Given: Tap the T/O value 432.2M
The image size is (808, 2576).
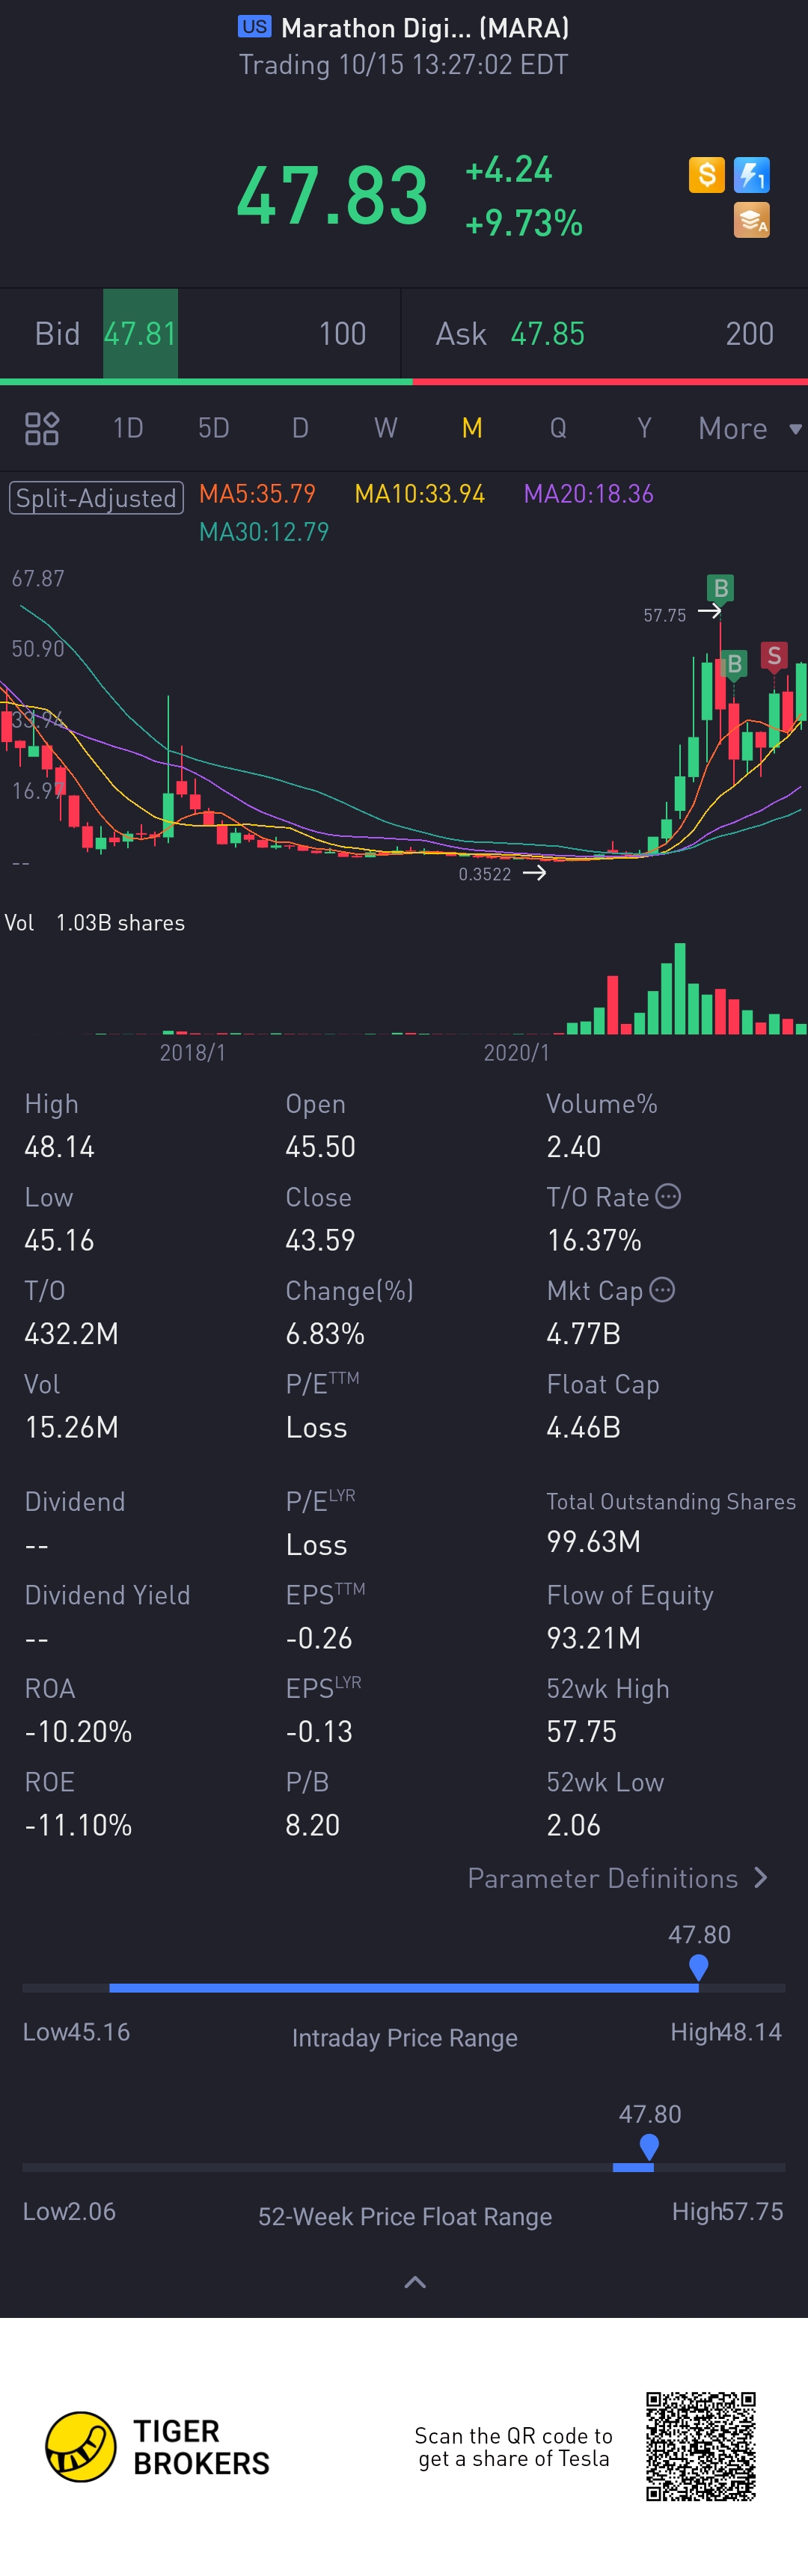Looking at the screenshot, I should [x=71, y=1333].
